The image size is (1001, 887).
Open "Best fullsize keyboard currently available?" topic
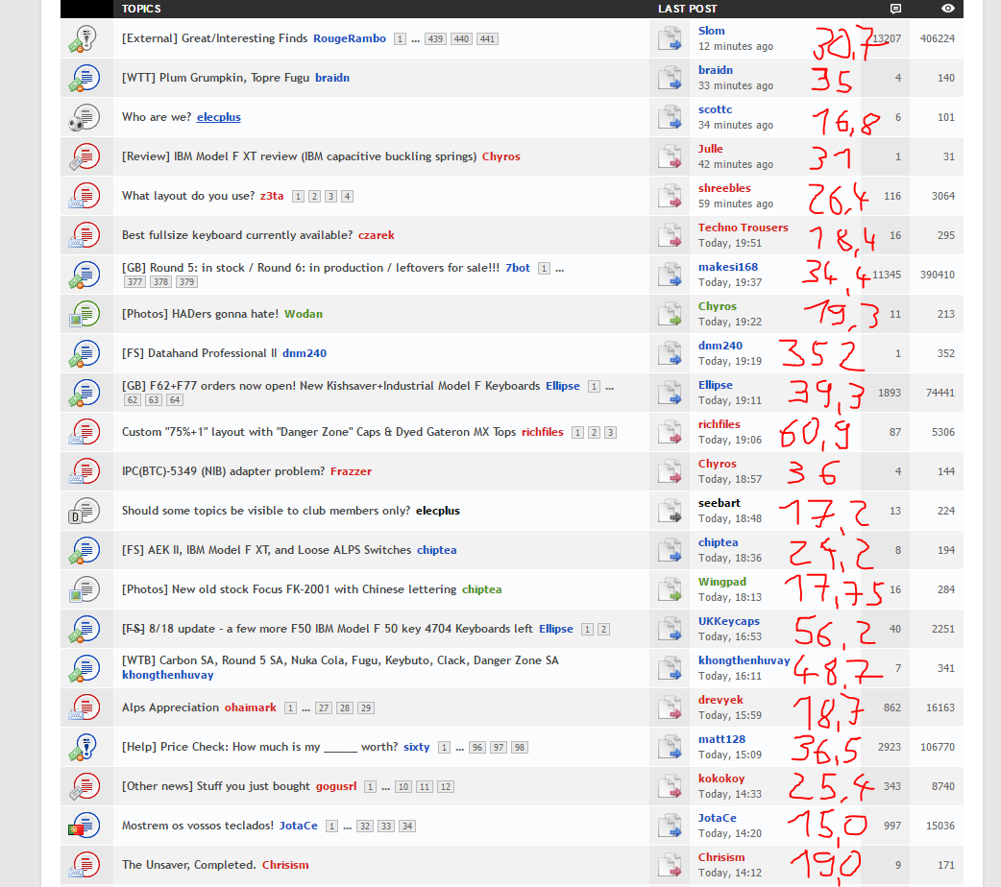(236, 235)
